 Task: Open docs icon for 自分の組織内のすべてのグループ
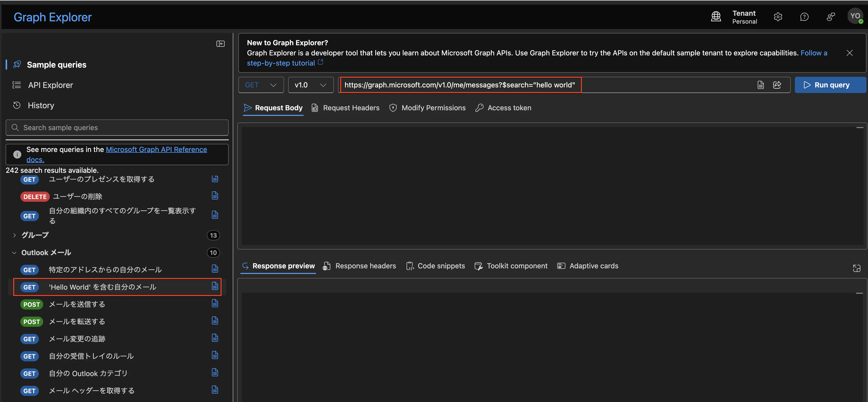215,215
